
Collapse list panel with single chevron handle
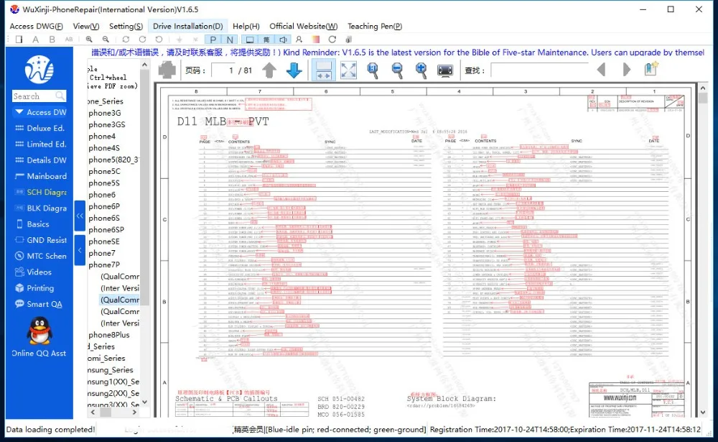coord(80,250)
